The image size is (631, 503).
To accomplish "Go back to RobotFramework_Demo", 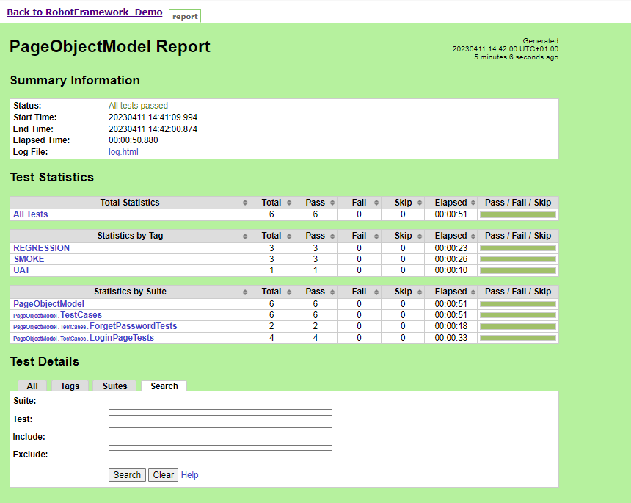I will pyautogui.click(x=84, y=12).
